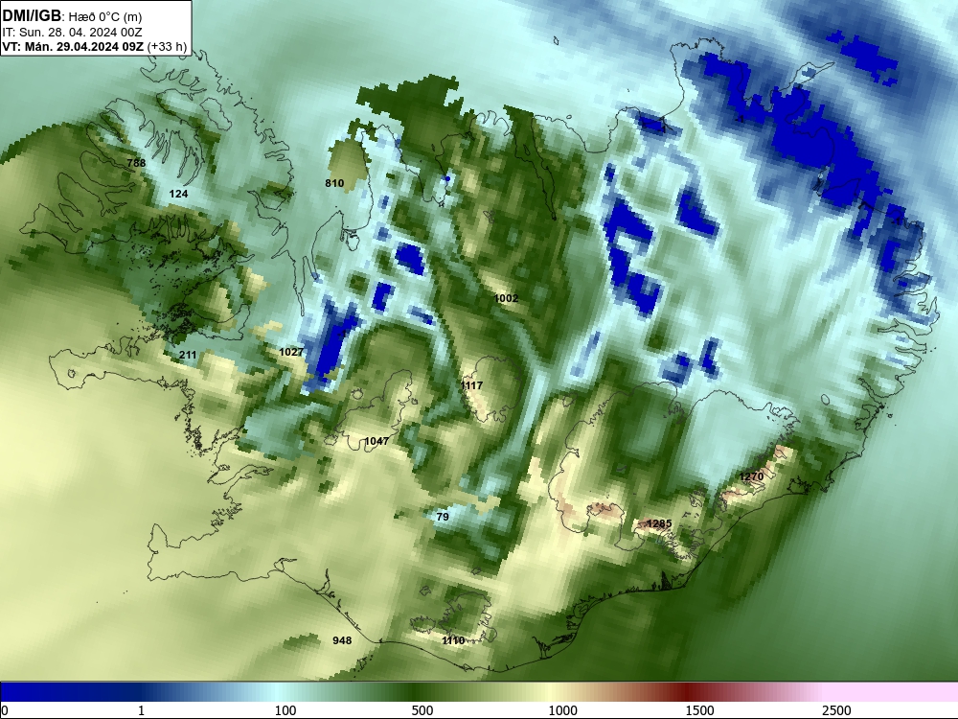Click the DMI/IGB title label
This screenshot has width=958, height=719.
(32, 16)
